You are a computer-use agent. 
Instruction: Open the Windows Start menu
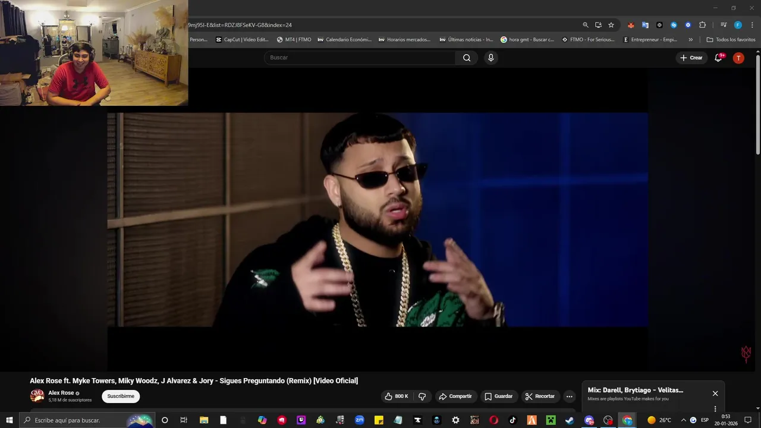10,420
